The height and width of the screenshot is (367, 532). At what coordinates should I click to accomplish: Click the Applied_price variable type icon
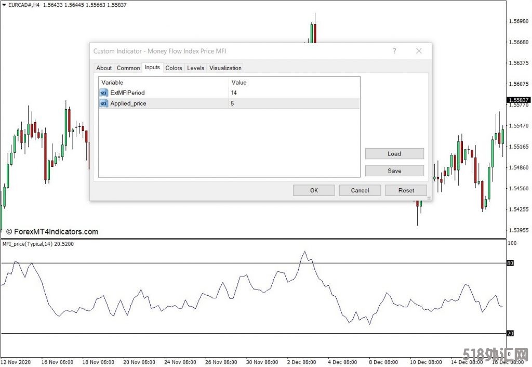point(104,103)
